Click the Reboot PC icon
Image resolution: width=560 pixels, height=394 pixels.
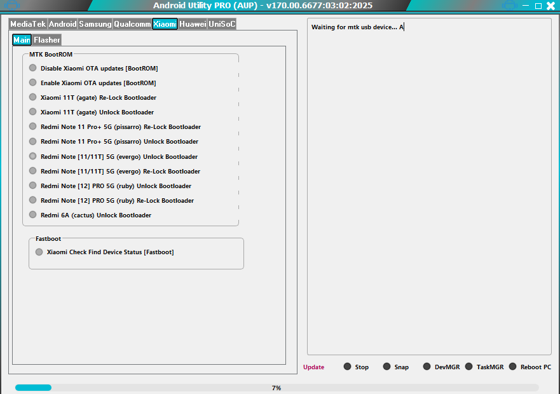512,366
